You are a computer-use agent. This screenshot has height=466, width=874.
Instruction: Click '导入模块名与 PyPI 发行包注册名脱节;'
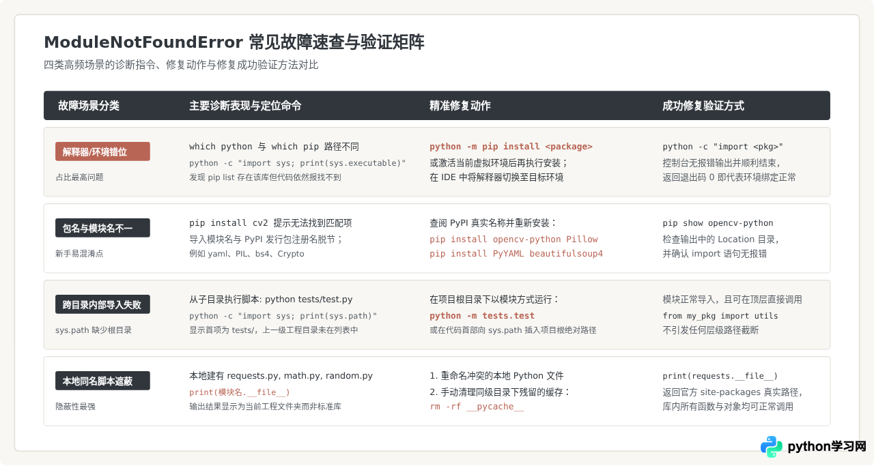266,239
